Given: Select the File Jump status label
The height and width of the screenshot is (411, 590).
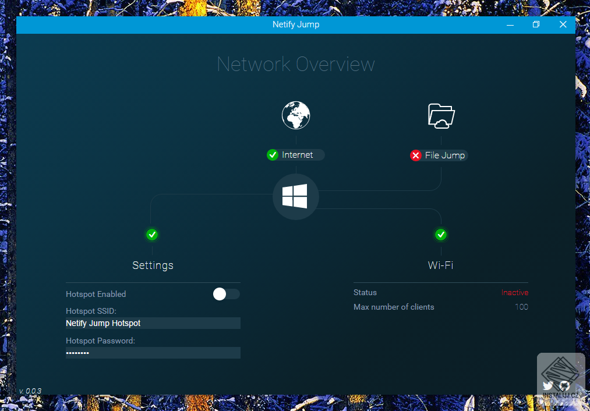Looking at the screenshot, I should (445, 155).
